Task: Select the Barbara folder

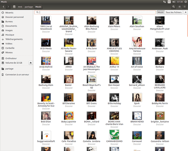Action: click(x=160, y=64)
